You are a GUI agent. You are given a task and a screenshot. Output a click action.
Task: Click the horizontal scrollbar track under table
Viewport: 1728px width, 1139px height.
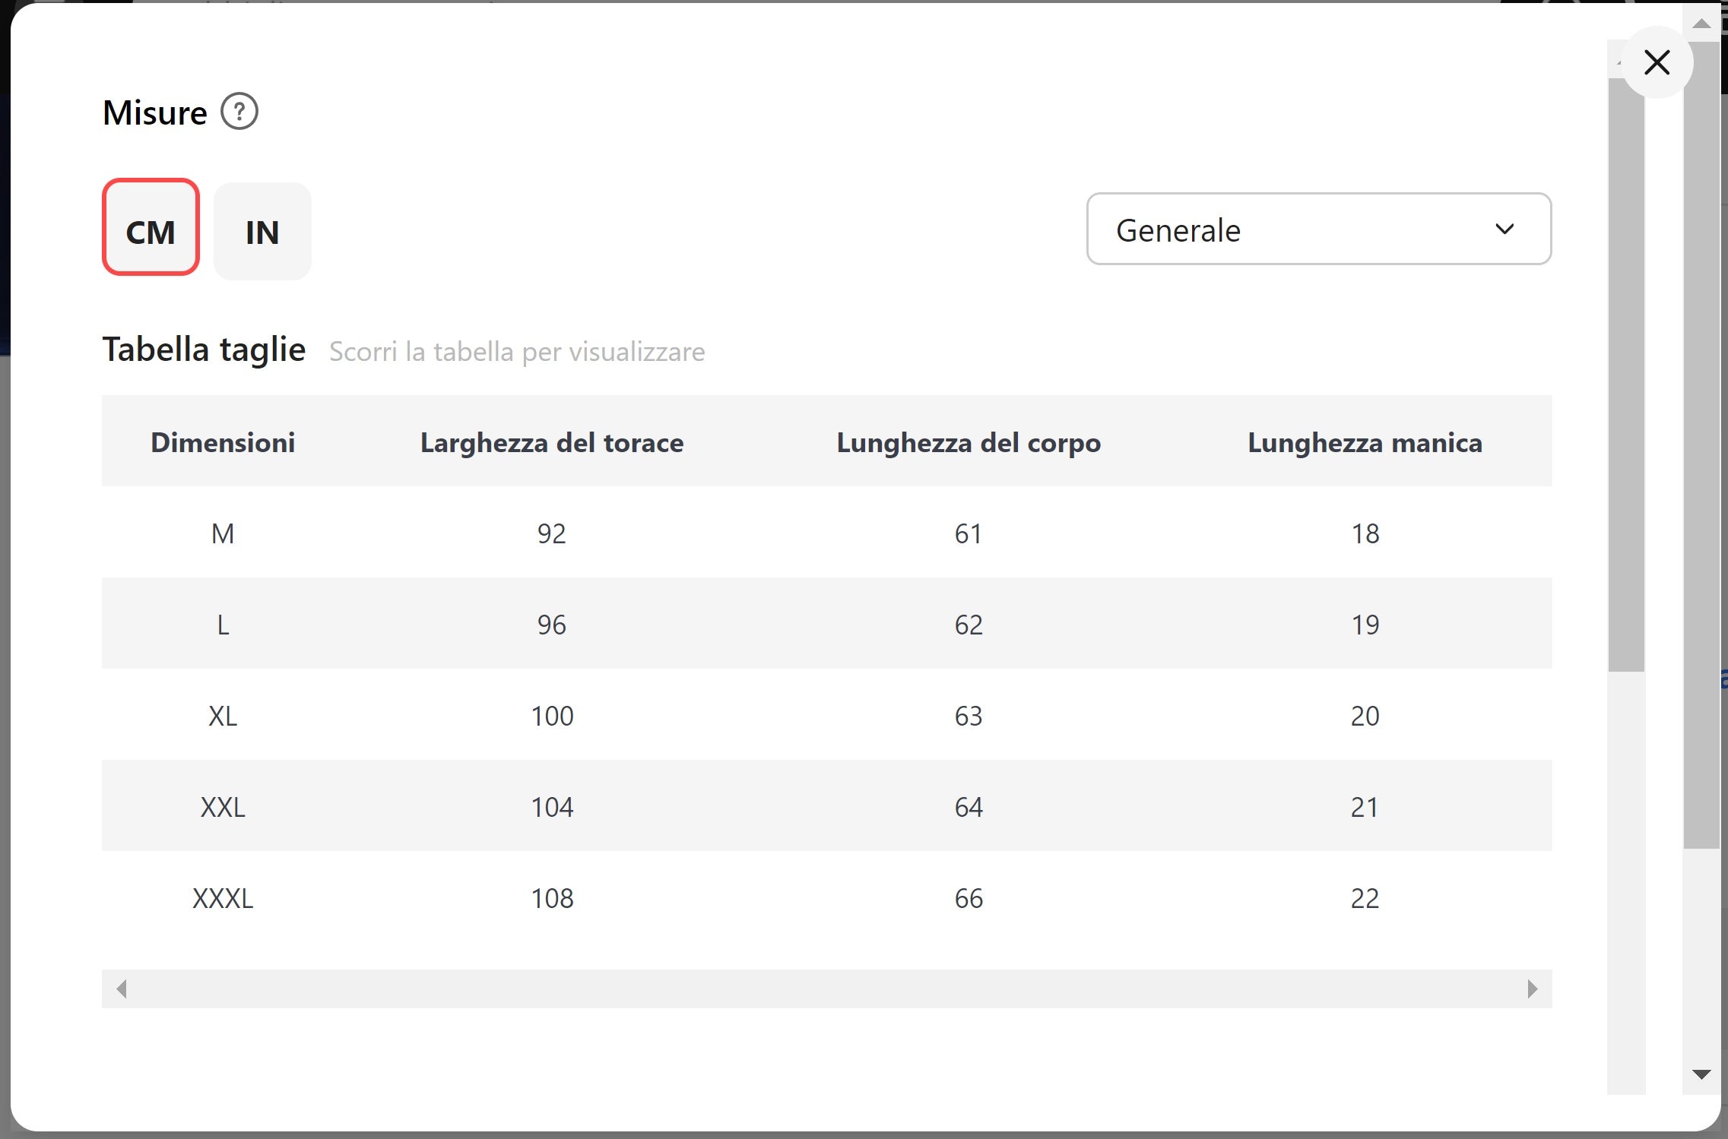click(826, 989)
